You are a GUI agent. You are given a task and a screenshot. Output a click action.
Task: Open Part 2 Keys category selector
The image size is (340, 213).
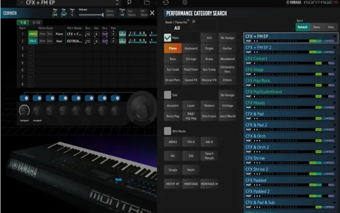tap(59, 41)
